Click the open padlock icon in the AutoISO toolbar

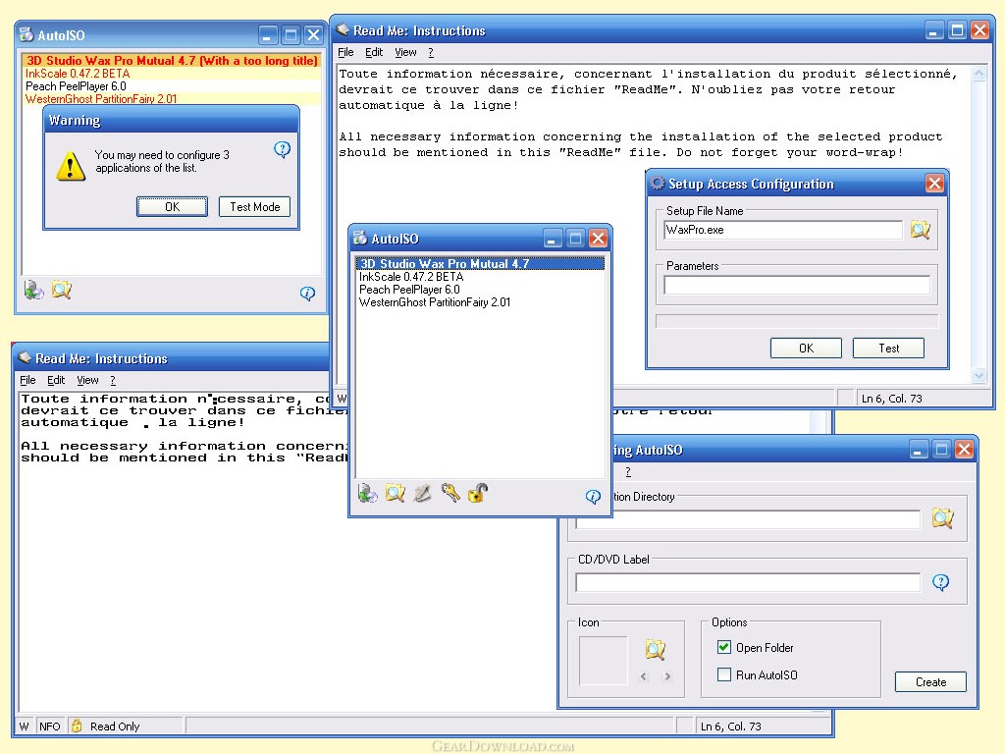click(x=478, y=493)
